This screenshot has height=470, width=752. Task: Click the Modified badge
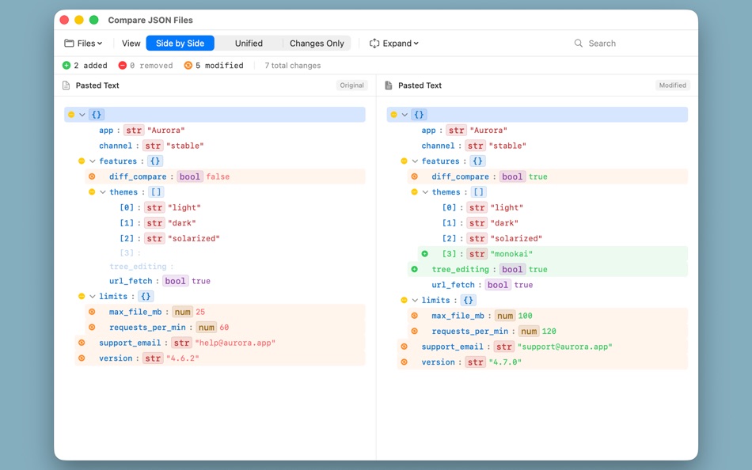672,85
